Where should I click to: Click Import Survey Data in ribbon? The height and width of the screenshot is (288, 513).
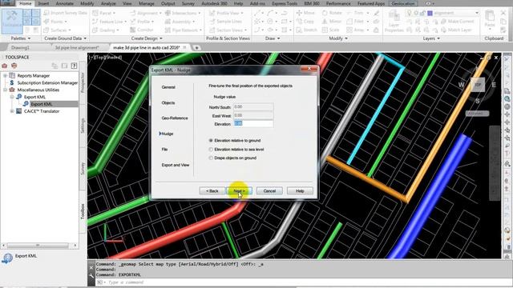click(66, 13)
